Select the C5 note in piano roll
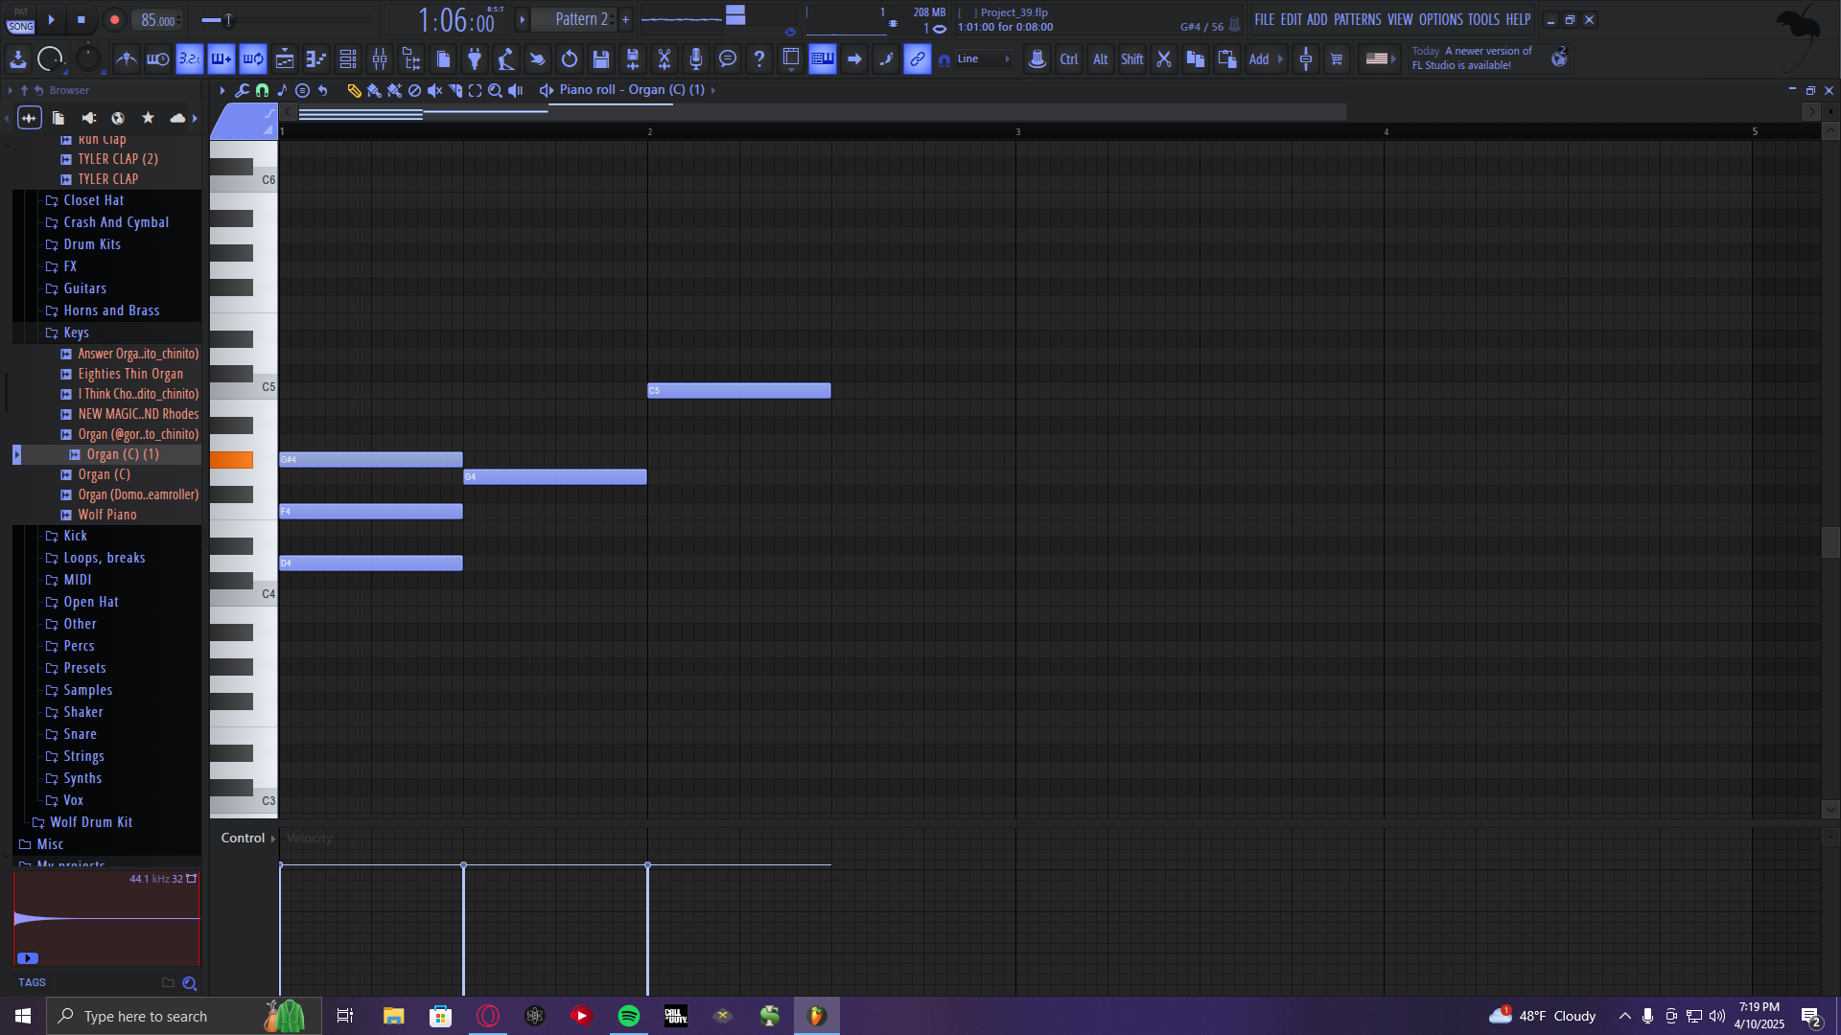 tap(738, 391)
